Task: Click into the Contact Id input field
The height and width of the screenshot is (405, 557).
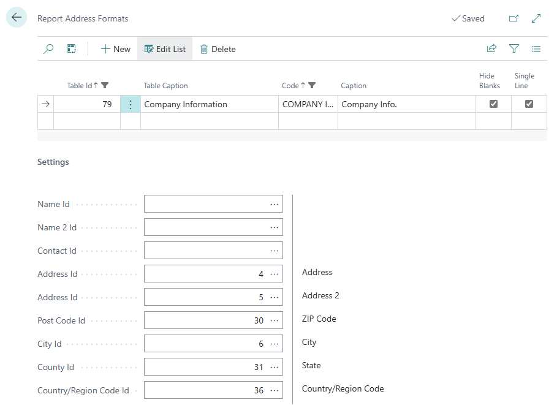Action: coord(206,251)
